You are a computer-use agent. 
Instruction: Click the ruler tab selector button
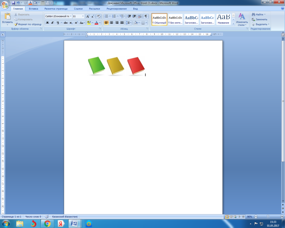(x=3, y=34)
